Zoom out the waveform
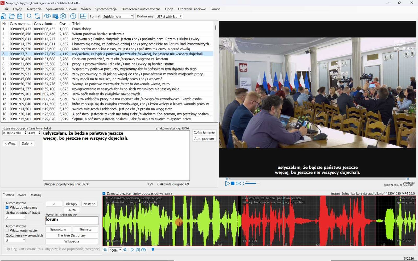Image resolution: width=418 pixels, height=261 pixels. 105,250
